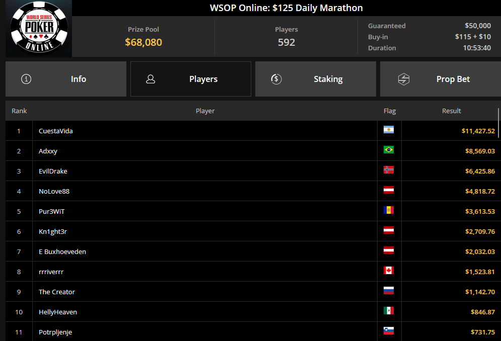Click the person silhouette icon
501x341 pixels.
(151, 79)
